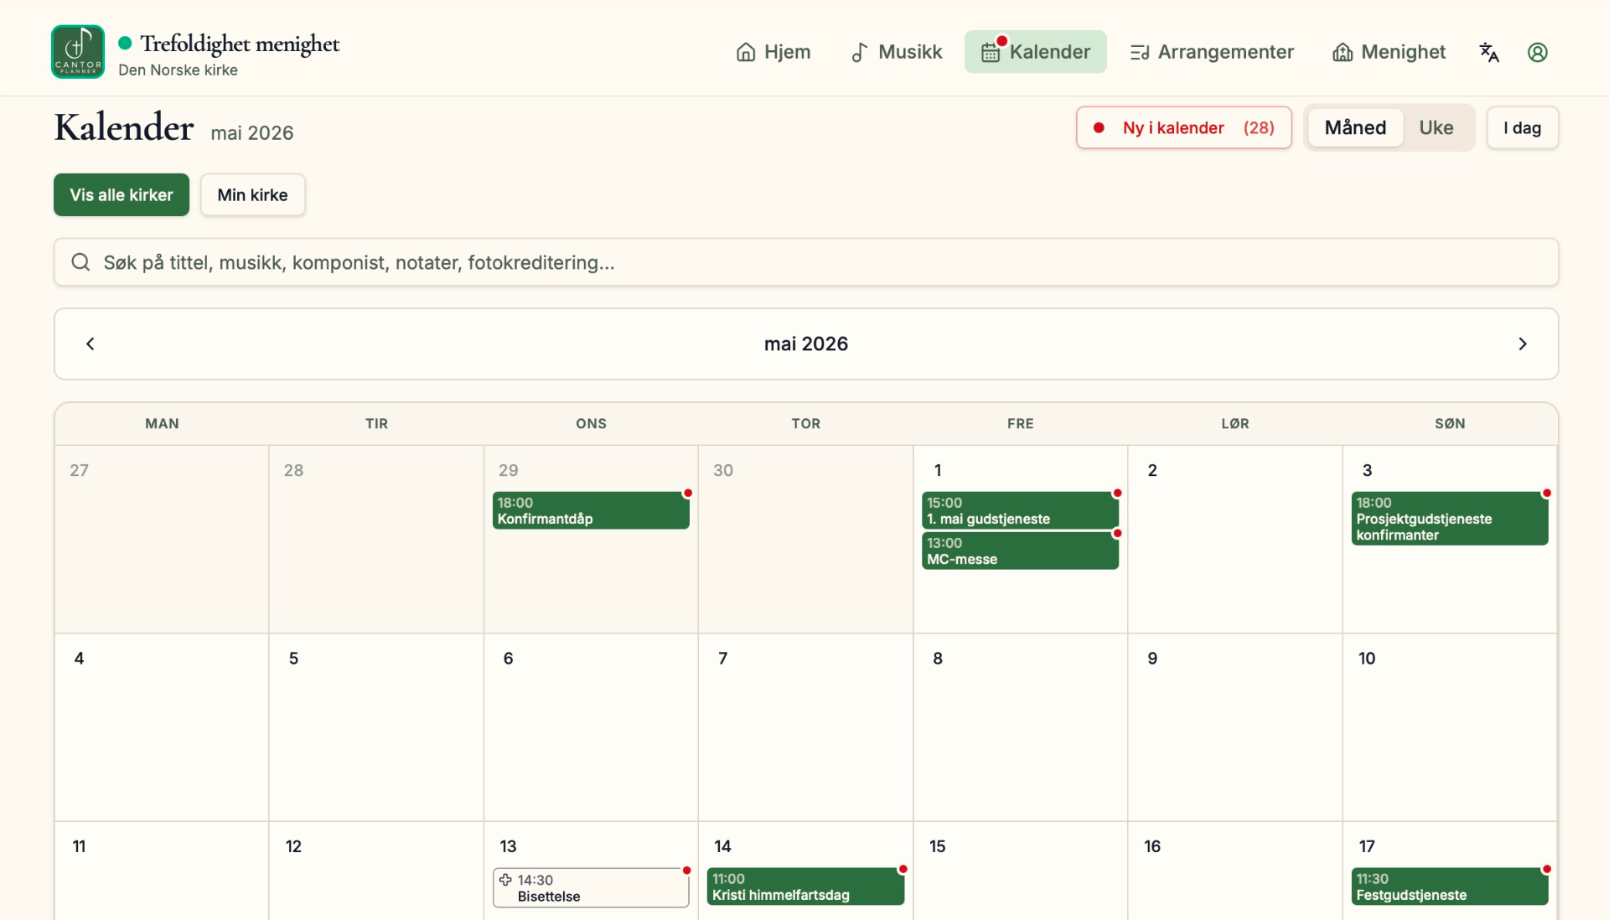Open the Hjem navigation item
1609x920 pixels.
coord(773,52)
